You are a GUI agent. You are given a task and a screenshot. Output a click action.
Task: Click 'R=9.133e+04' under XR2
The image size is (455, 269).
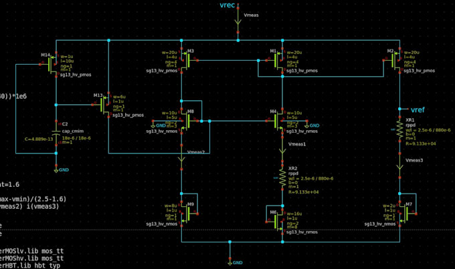point(304,192)
